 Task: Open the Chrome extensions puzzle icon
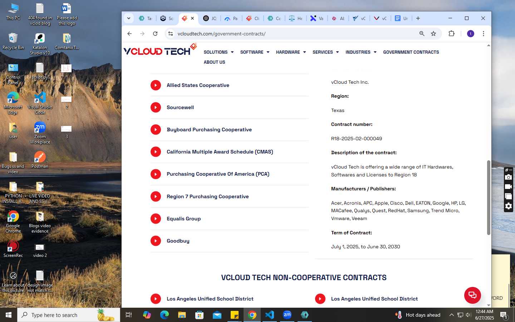pyautogui.click(x=452, y=34)
